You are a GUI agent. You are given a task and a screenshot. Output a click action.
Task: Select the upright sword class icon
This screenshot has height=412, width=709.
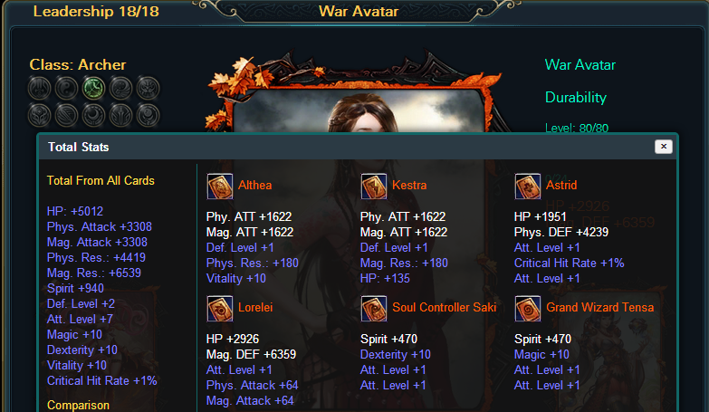click(x=120, y=115)
